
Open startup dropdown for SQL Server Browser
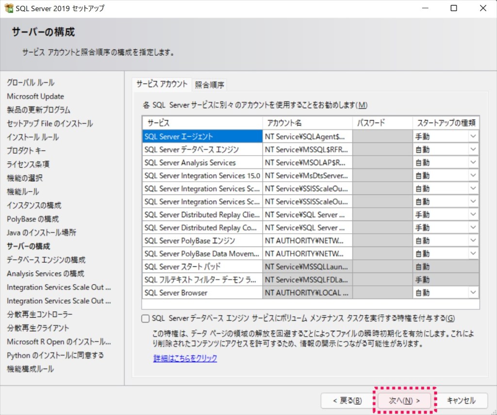point(473,292)
